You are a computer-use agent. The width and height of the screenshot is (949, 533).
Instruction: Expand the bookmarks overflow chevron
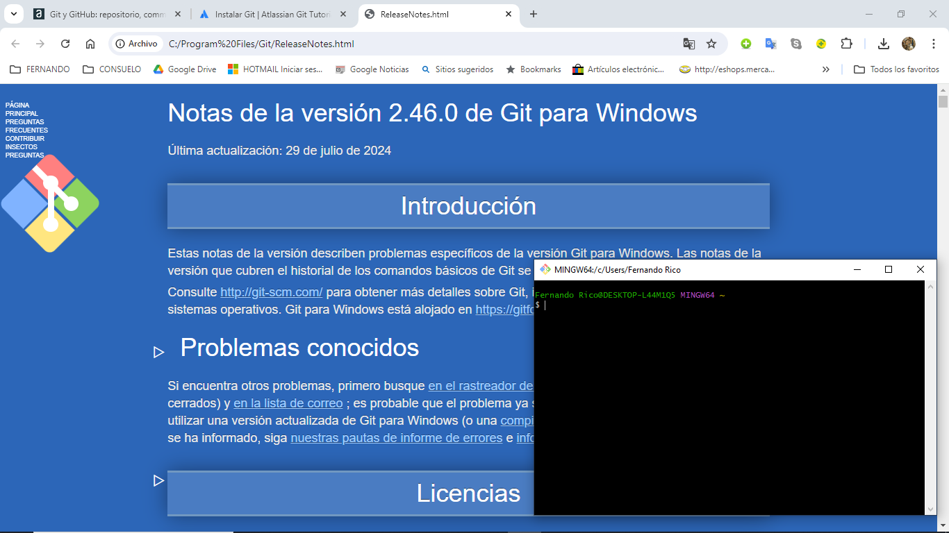[825, 69]
